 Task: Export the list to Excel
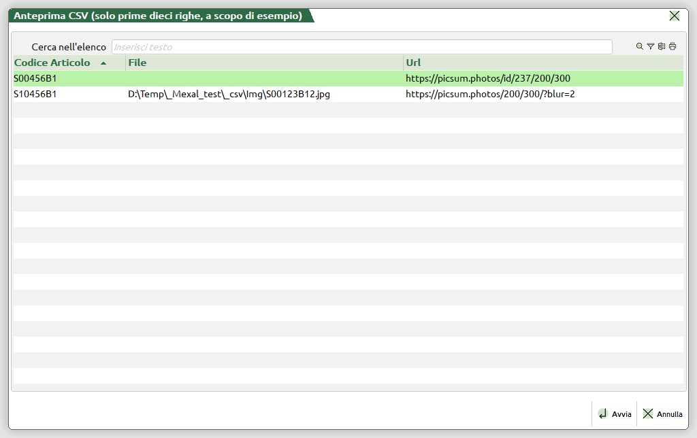662,47
